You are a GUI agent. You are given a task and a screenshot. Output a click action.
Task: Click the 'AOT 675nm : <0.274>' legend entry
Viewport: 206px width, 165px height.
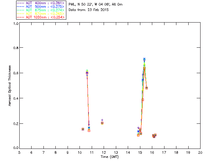(41, 10)
